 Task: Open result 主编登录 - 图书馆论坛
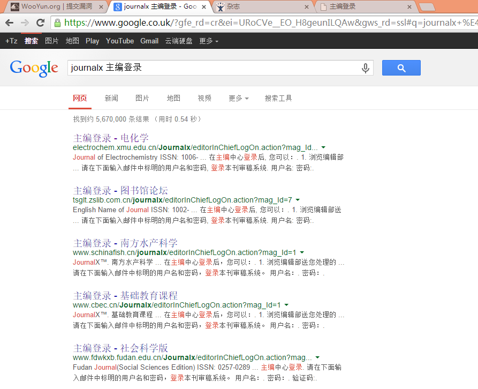[120, 190]
